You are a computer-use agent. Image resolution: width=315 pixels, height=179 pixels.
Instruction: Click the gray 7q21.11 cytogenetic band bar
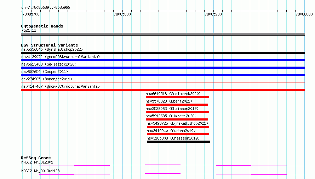tap(163, 34)
